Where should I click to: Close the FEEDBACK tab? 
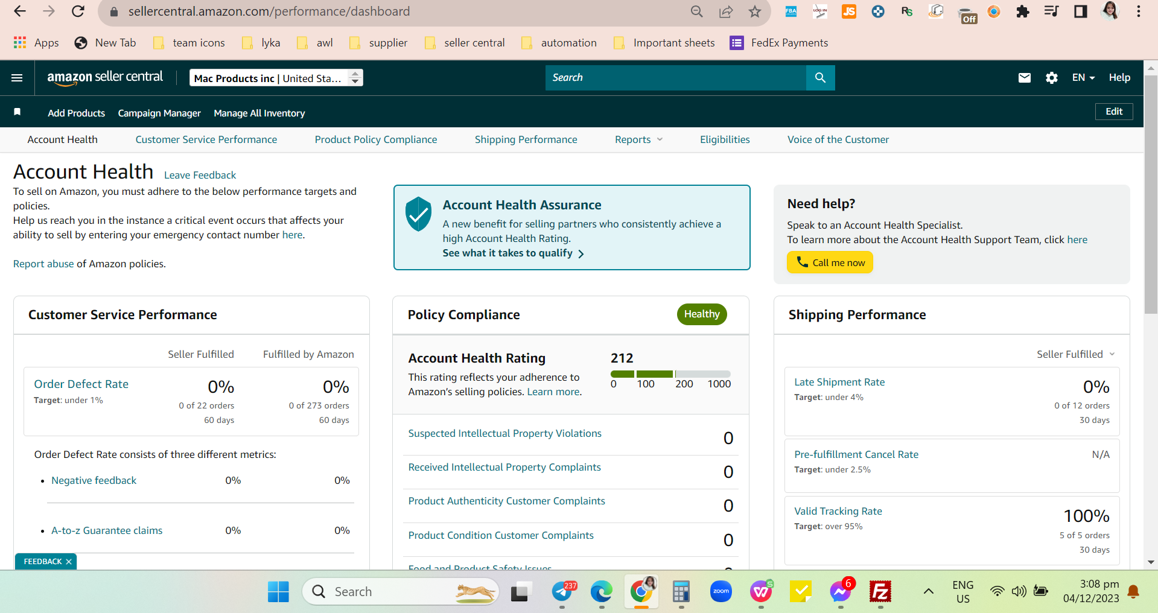(x=69, y=562)
